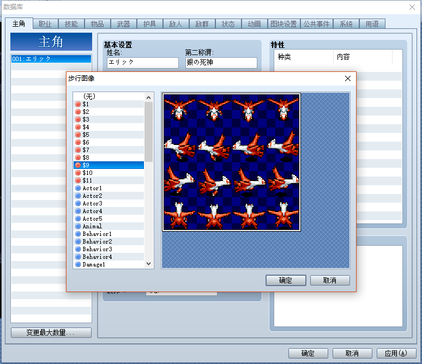Select the blue icon beside Animal
This screenshot has height=364, width=422.
[x=78, y=226]
